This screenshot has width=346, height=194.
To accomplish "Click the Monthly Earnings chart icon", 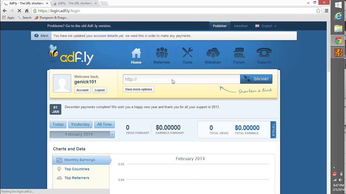I will pos(59,160).
